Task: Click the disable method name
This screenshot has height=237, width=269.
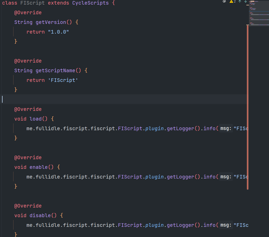Action: point(40,216)
